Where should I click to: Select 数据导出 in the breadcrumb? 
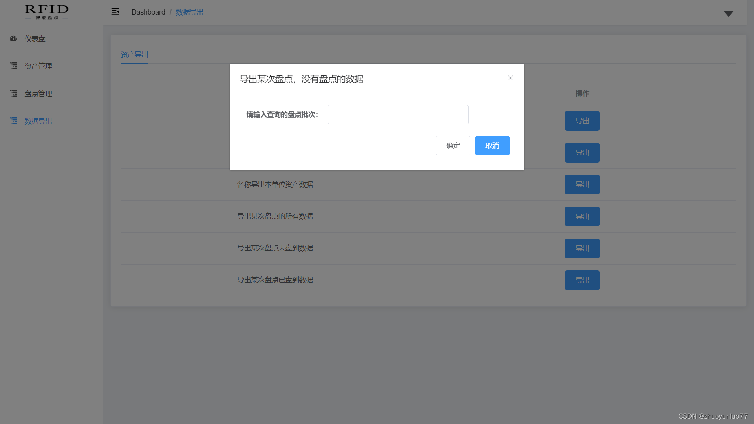click(x=190, y=12)
